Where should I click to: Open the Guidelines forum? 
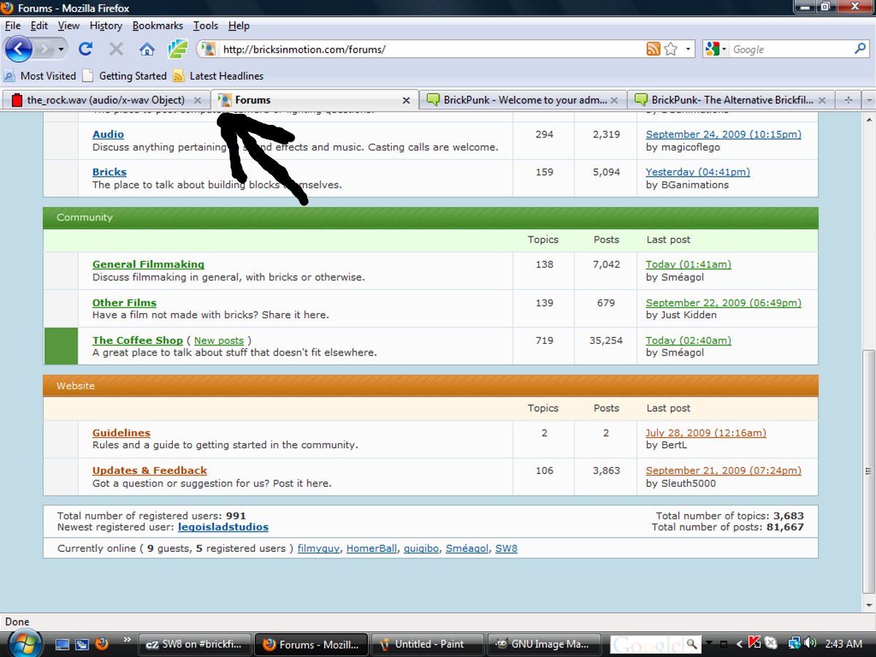coord(121,433)
